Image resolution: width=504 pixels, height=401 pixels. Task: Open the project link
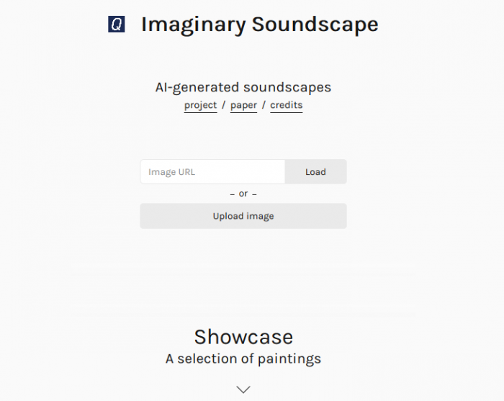[x=201, y=105]
